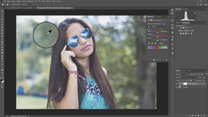
Task: Lock transparent pixels of the layer
Action: 181,80
